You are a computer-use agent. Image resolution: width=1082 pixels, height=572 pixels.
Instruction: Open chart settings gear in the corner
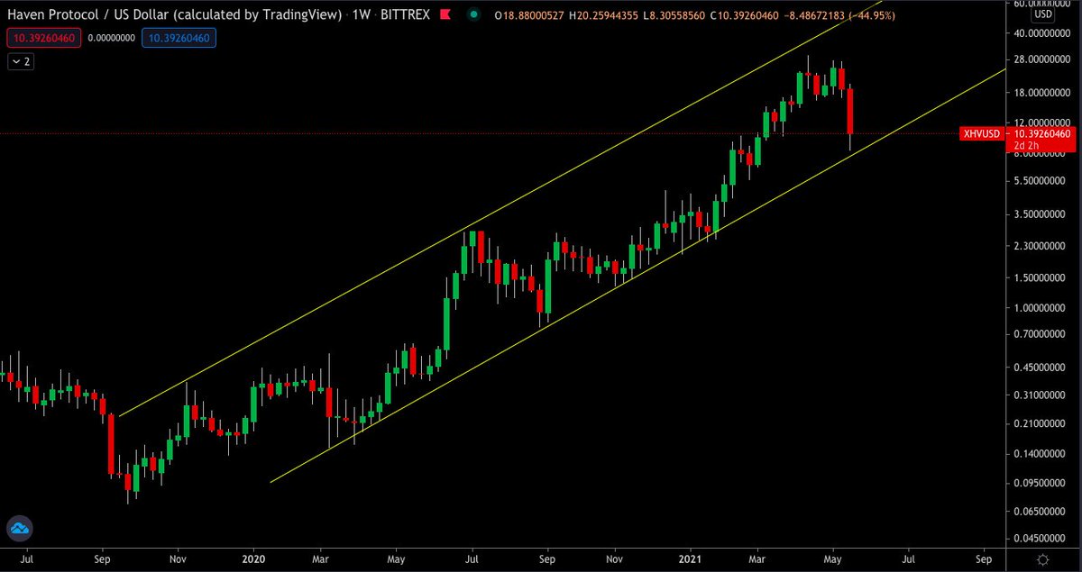[1041, 559]
